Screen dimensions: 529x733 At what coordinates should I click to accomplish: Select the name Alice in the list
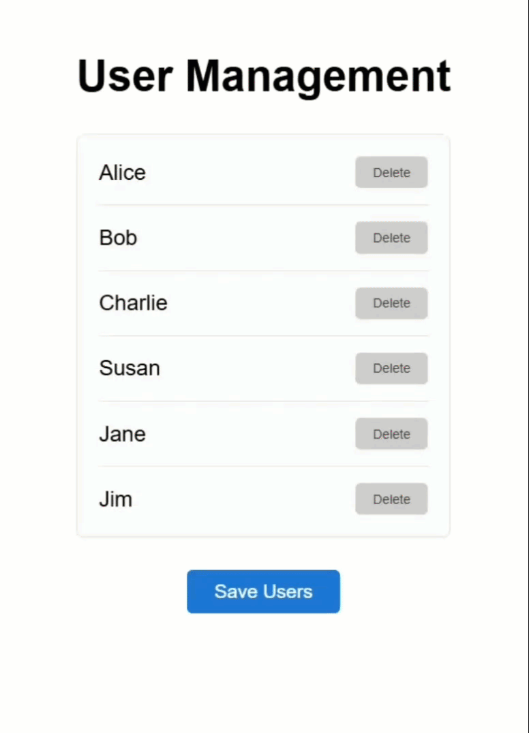click(122, 172)
